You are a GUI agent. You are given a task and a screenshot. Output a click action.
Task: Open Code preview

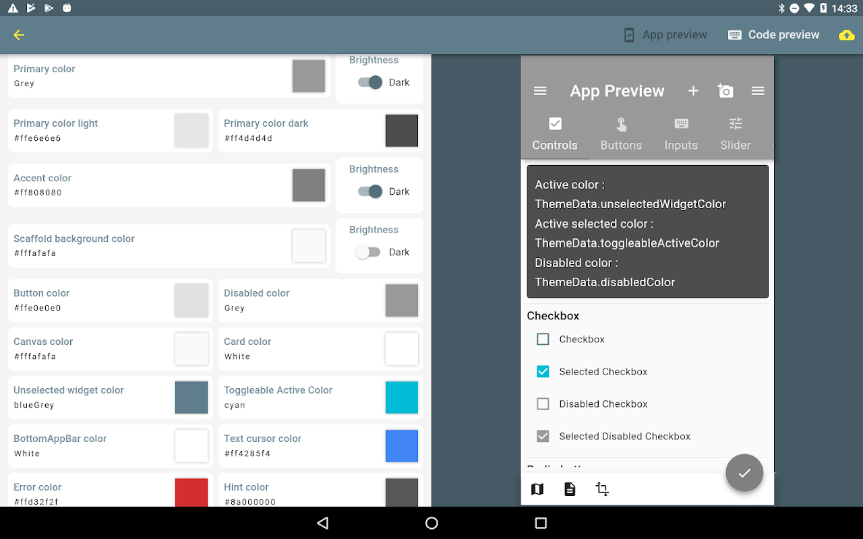(774, 35)
